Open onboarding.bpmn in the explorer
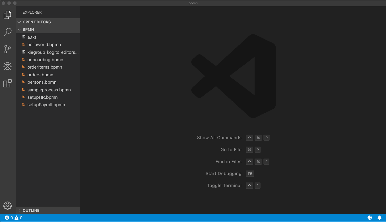 click(x=45, y=60)
